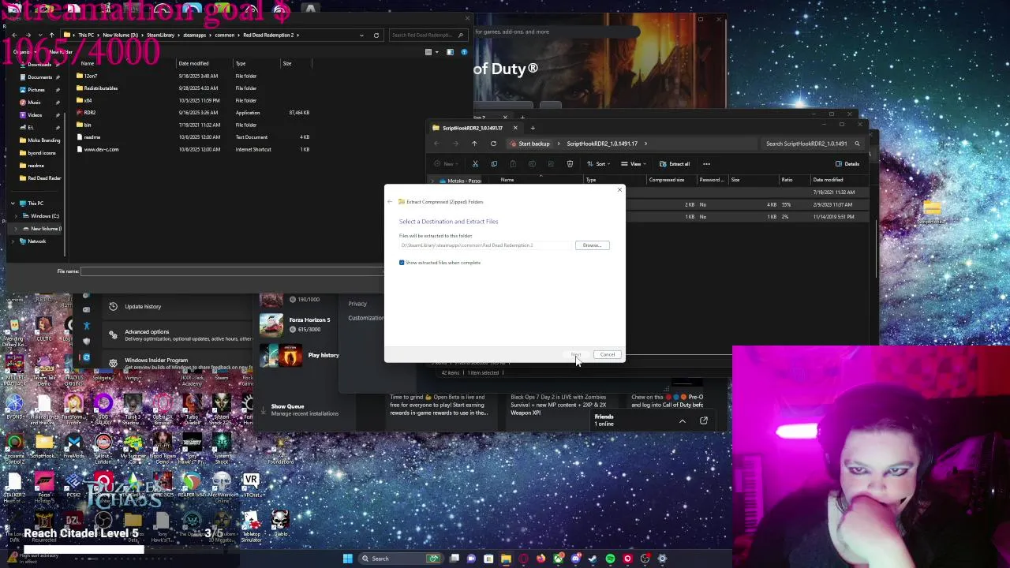This screenshot has height=568, width=1010.
Task: Extract all in ScriptHookRDR2 toolbar
Action: (x=675, y=164)
